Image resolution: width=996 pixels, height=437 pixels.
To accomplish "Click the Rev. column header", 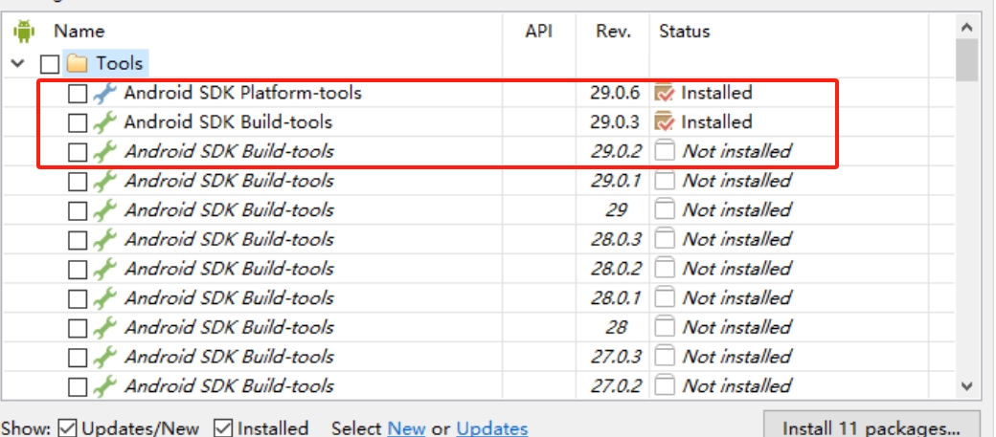I will point(613,32).
